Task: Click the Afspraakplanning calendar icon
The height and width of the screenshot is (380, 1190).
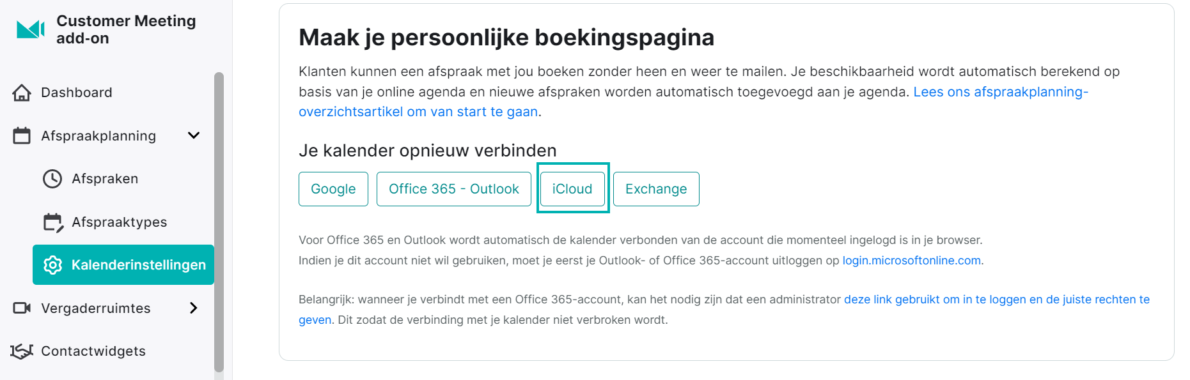Action: tap(22, 135)
